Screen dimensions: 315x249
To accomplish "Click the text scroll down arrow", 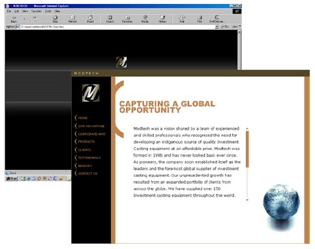I will (247, 200).
